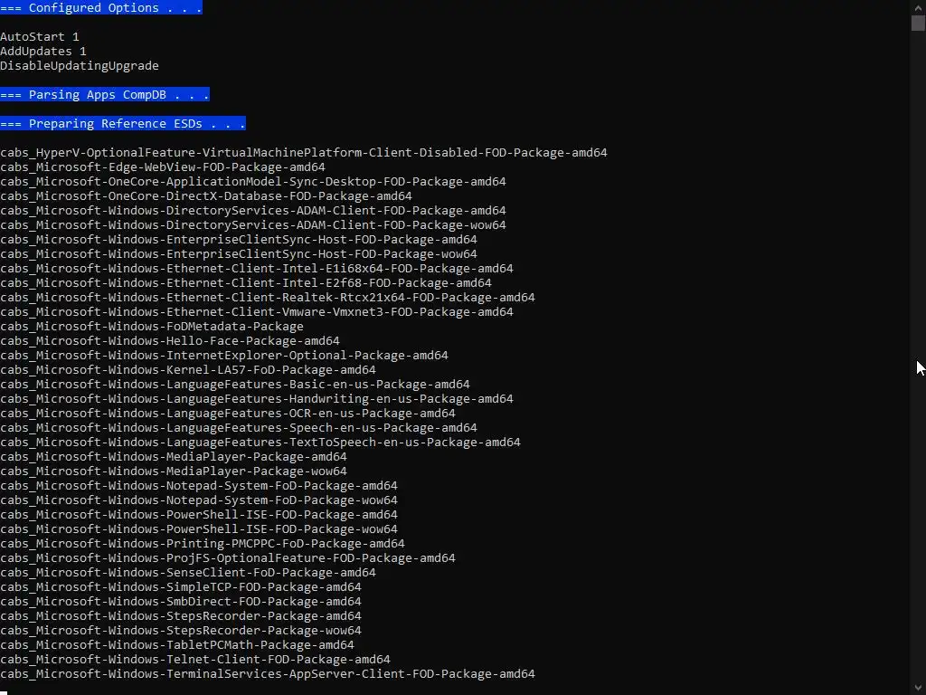The image size is (926, 695).
Task: Click Notepad-System FoD amd64 line
Action: [x=199, y=486]
